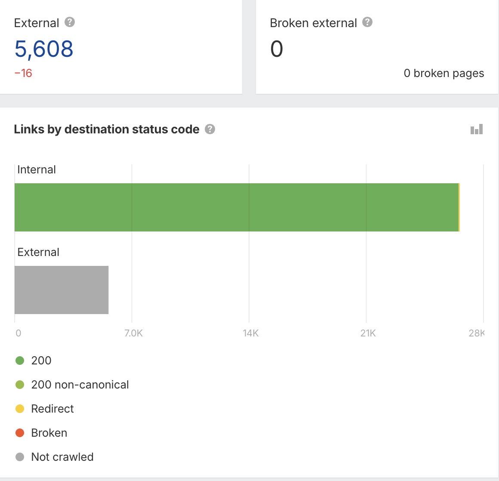The image size is (499, 481).
Task: Click the 0 broken external value
Action: [x=277, y=49]
